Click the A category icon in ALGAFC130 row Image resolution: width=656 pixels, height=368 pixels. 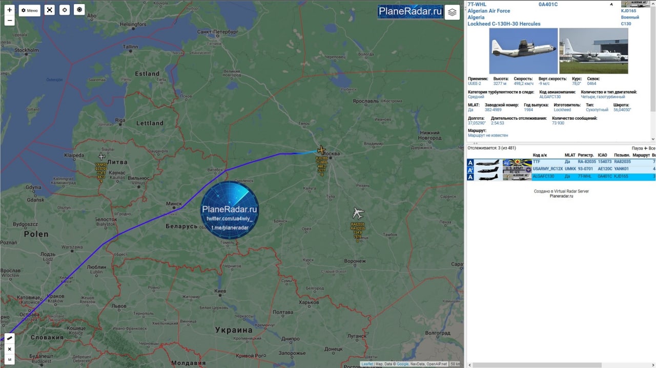click(470, 177)
